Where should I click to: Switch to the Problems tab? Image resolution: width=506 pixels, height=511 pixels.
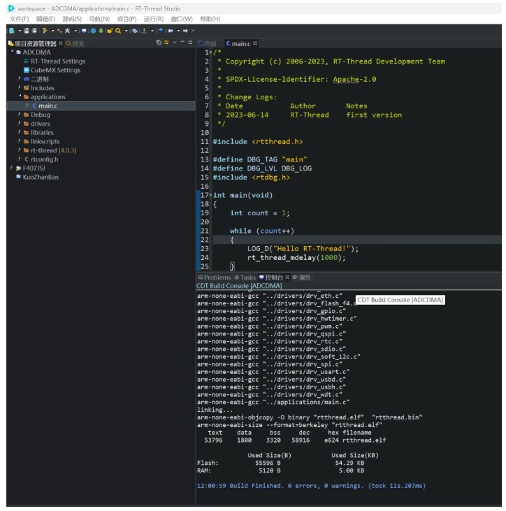pyautogui.click(x=217, y=278)
